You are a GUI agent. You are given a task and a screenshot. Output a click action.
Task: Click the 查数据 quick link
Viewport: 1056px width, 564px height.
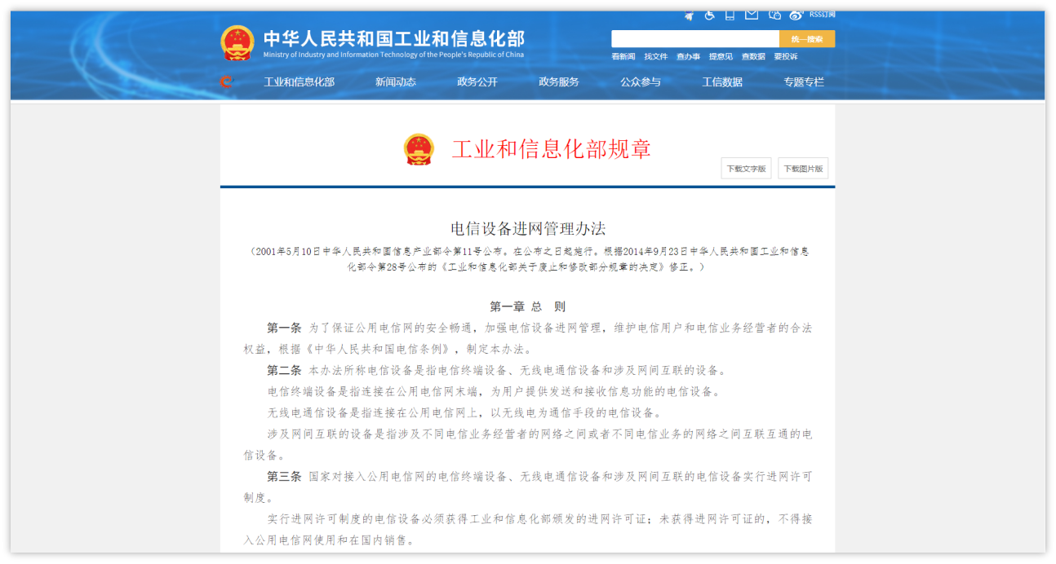[x=753, y=56]
